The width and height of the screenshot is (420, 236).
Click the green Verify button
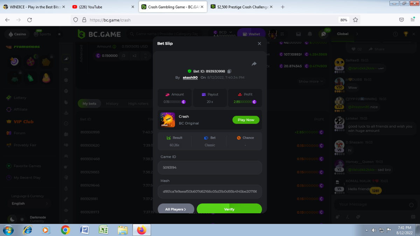pyautogui.click(x=229, y=209)
